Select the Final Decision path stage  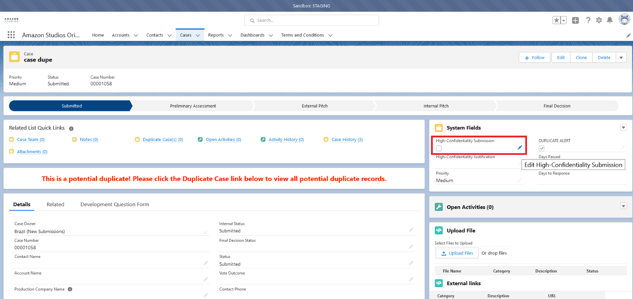(x=557, y=106)
